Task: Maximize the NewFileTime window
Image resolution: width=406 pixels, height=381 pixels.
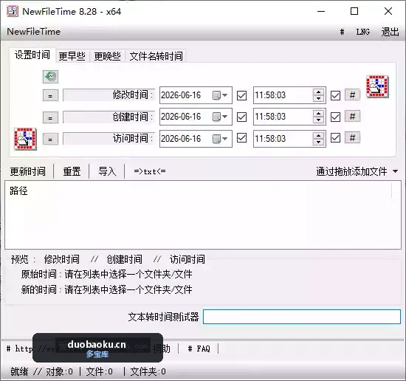Action: 354,11
